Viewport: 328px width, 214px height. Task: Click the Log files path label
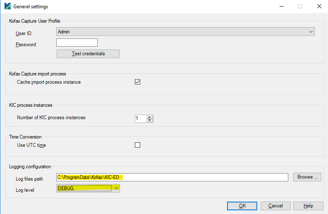29,179
